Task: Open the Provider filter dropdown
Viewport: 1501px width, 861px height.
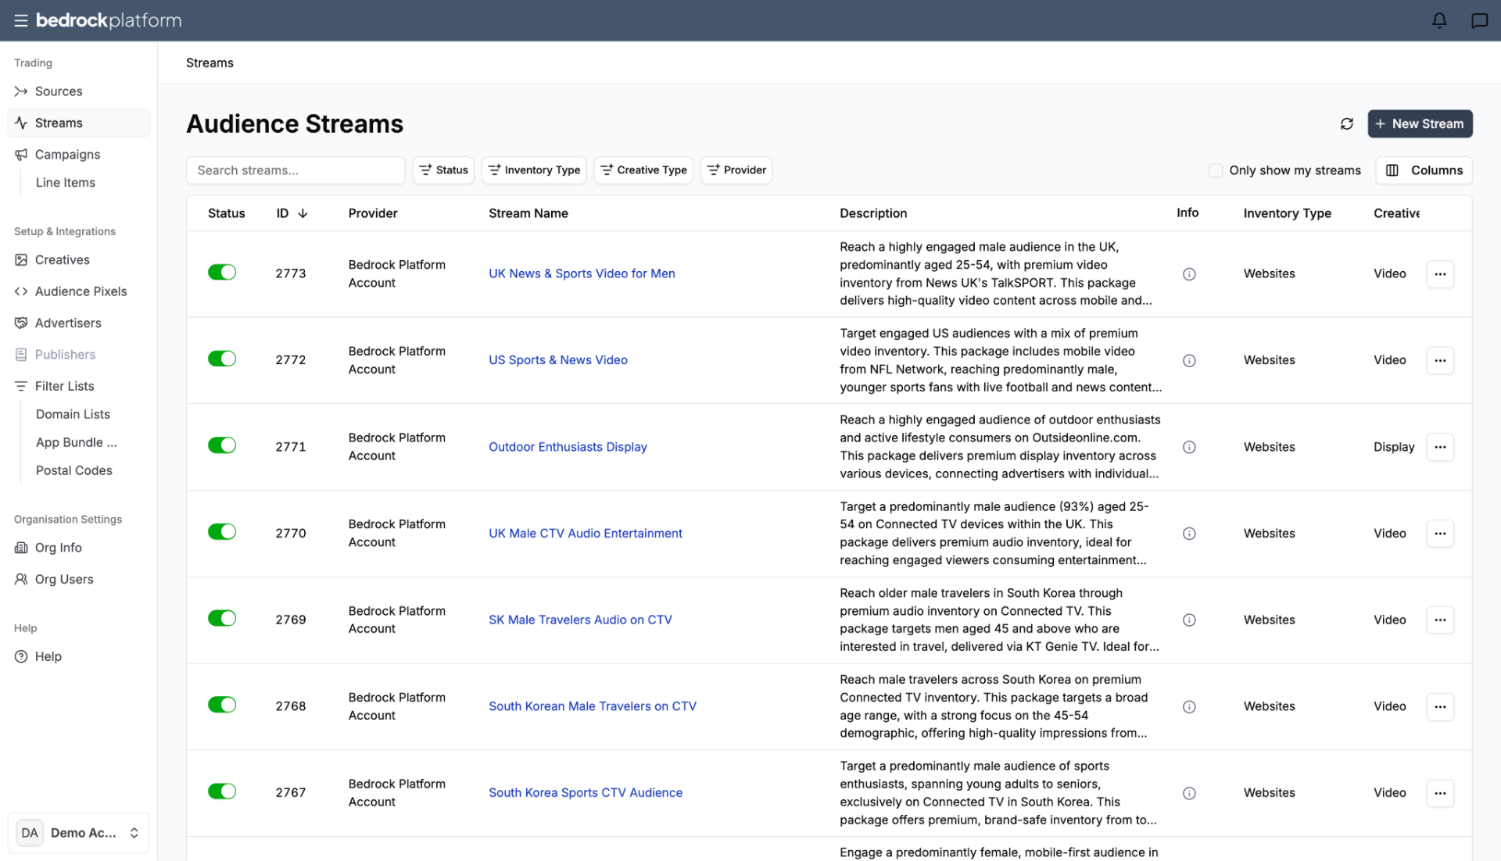Action: pyautogui.click(x=736, y=170)
